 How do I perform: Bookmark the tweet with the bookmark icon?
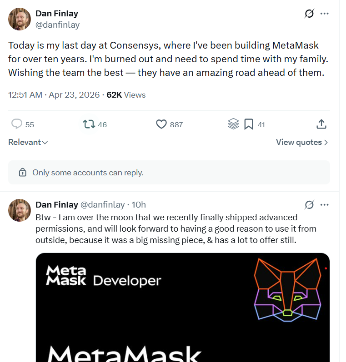pyautogui.click(x=249, y=124)
